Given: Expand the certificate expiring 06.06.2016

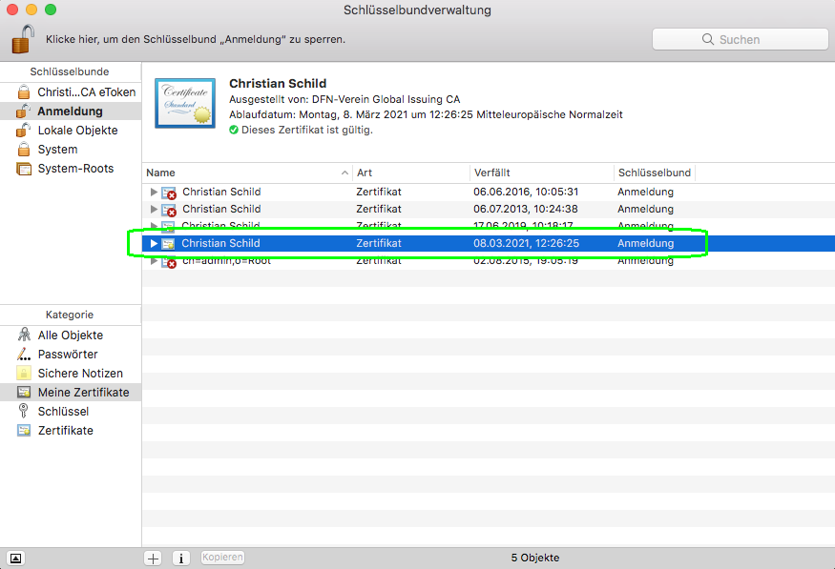Looking at the screenshot, I should [154, 193].
